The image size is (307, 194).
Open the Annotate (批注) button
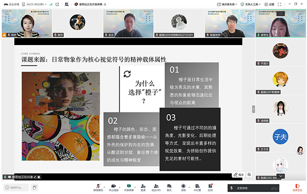click(238, 175)
